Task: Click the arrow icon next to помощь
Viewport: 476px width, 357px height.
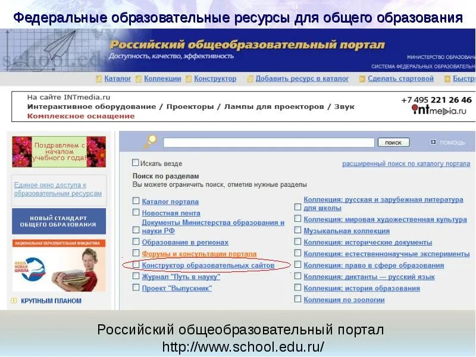Action: pos(434,142)
